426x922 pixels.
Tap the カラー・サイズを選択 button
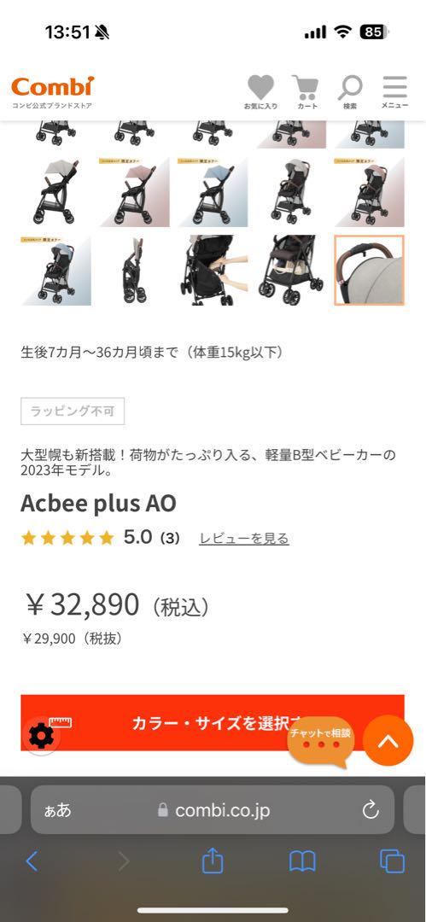click(x=213, y=723)
